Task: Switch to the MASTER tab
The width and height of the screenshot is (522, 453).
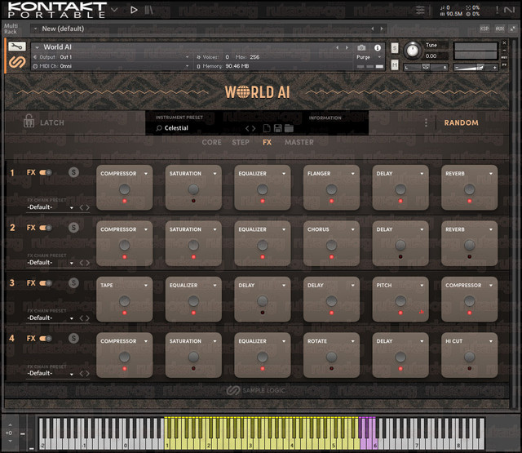Action: click(299, 142)
